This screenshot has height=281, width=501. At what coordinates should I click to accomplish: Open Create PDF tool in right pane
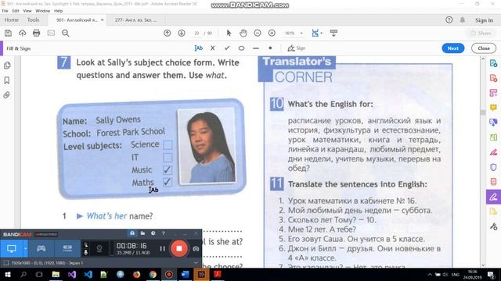coord(493,78)
